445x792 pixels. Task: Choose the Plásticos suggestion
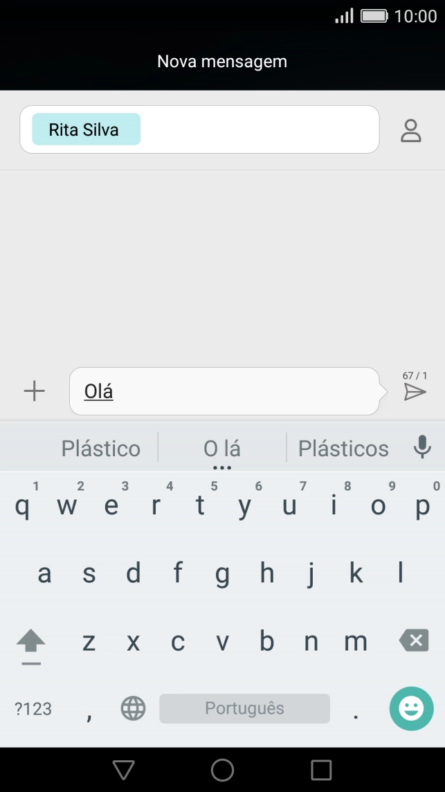click(343, 448)
